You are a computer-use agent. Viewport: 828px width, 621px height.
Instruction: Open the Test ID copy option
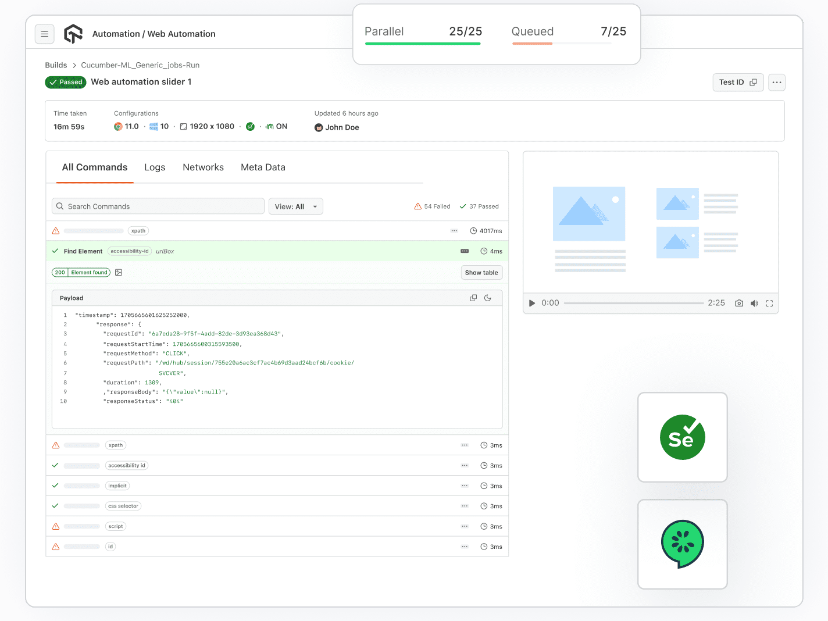click(x=754, y=82)
